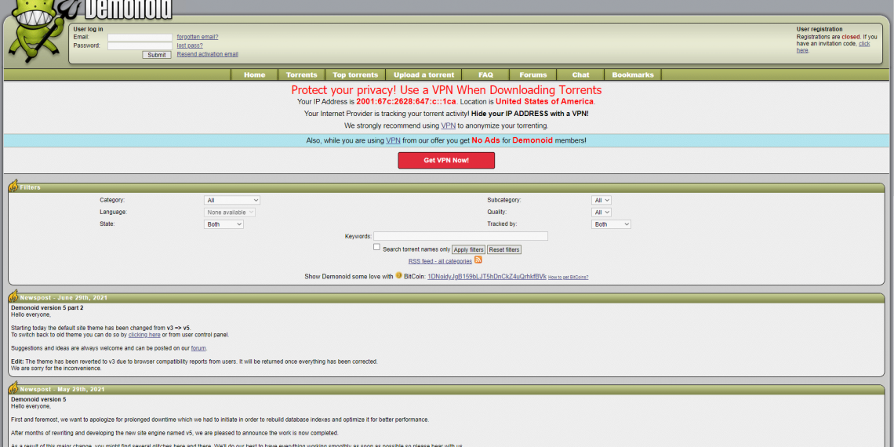
Task: Click the Bitcoin address link
Action: (x=487, y=277)
